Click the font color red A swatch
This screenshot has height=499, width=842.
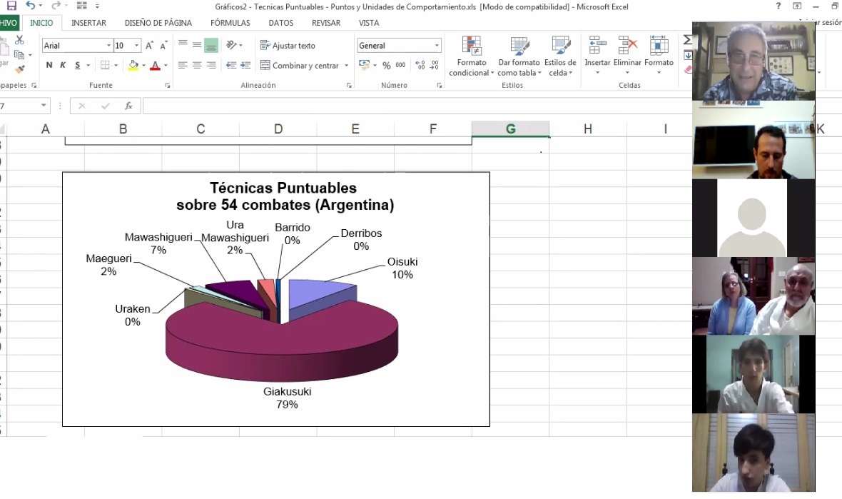click(155, 66)
